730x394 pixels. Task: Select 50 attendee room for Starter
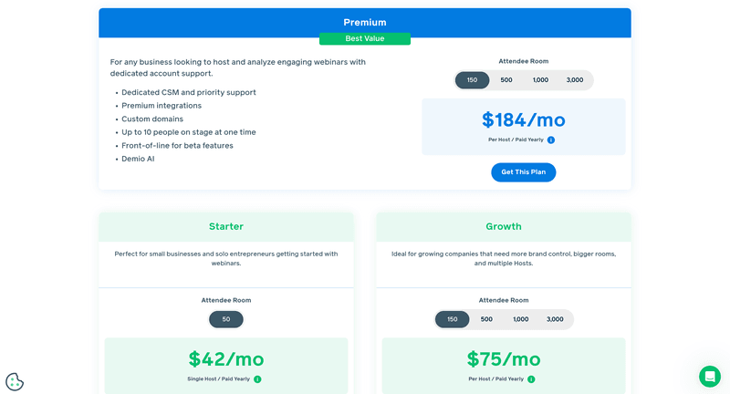point(226,319)
